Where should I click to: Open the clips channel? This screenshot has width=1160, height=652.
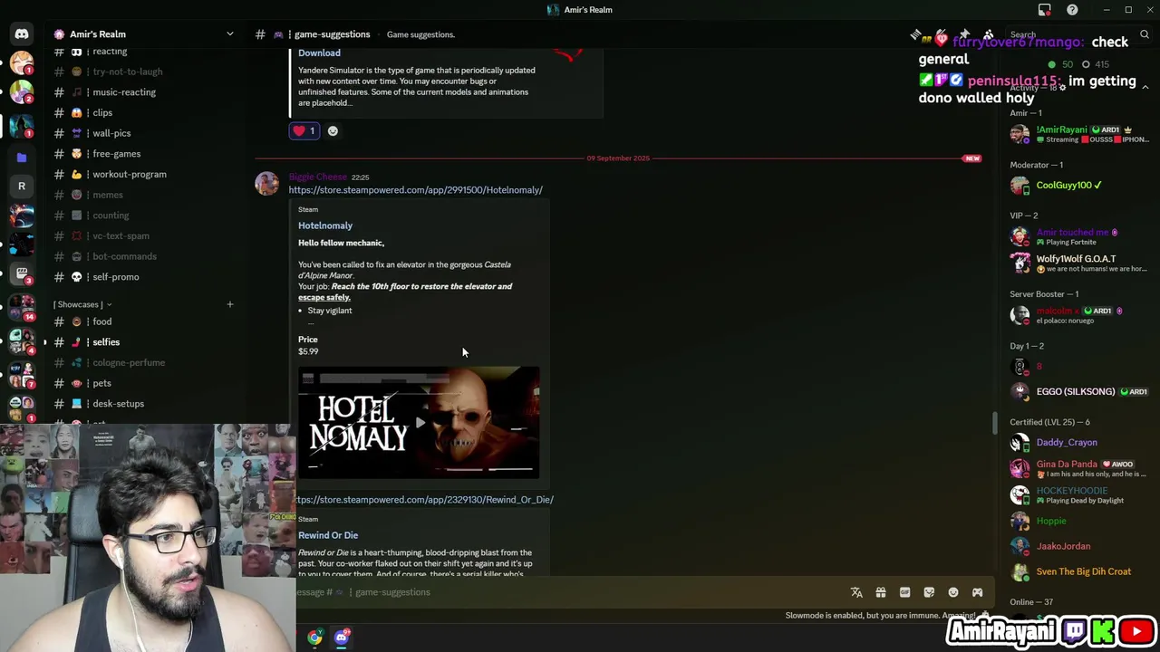[102, 113]
